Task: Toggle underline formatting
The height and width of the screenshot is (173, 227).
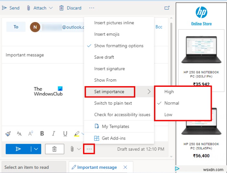Action: [65, 133]
